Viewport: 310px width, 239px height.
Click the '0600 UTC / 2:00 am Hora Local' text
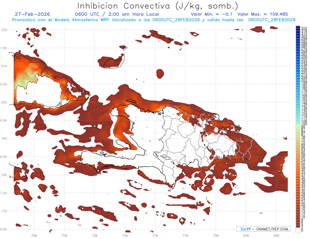click(x=117, y=14)
